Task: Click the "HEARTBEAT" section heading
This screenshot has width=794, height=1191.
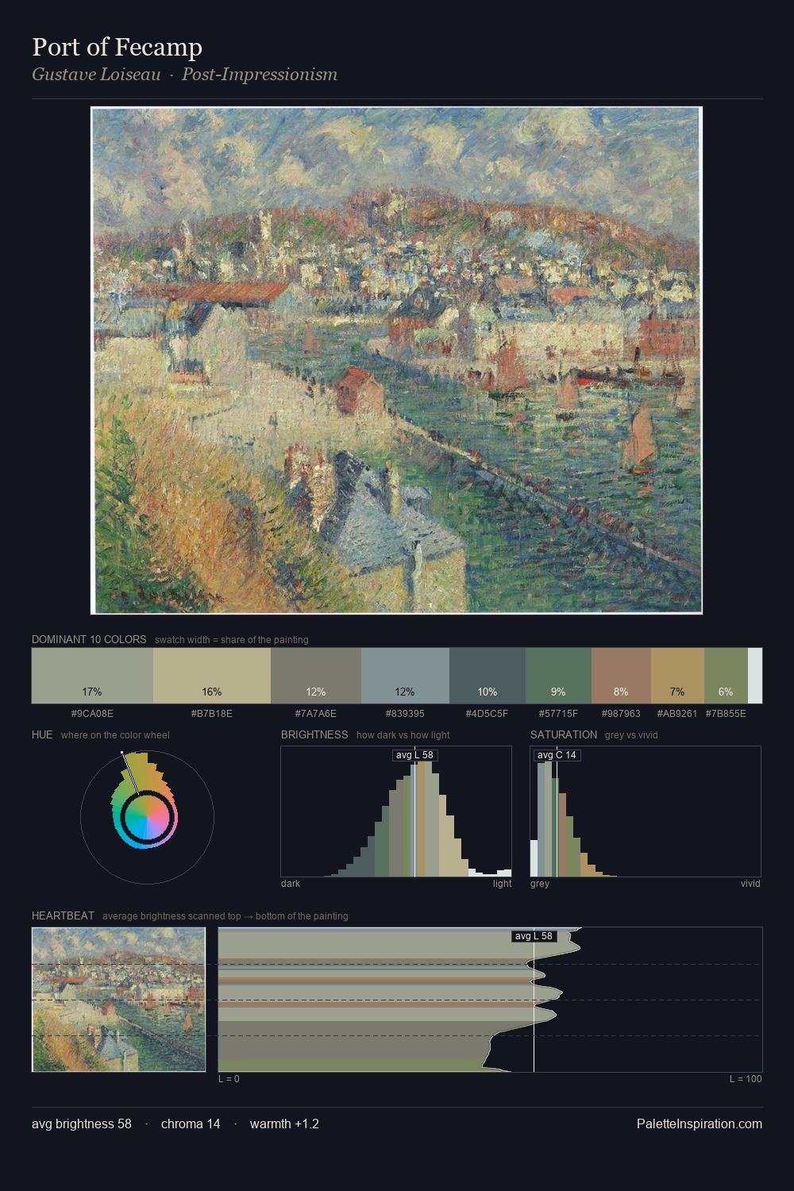Action: tap(63, 915)
